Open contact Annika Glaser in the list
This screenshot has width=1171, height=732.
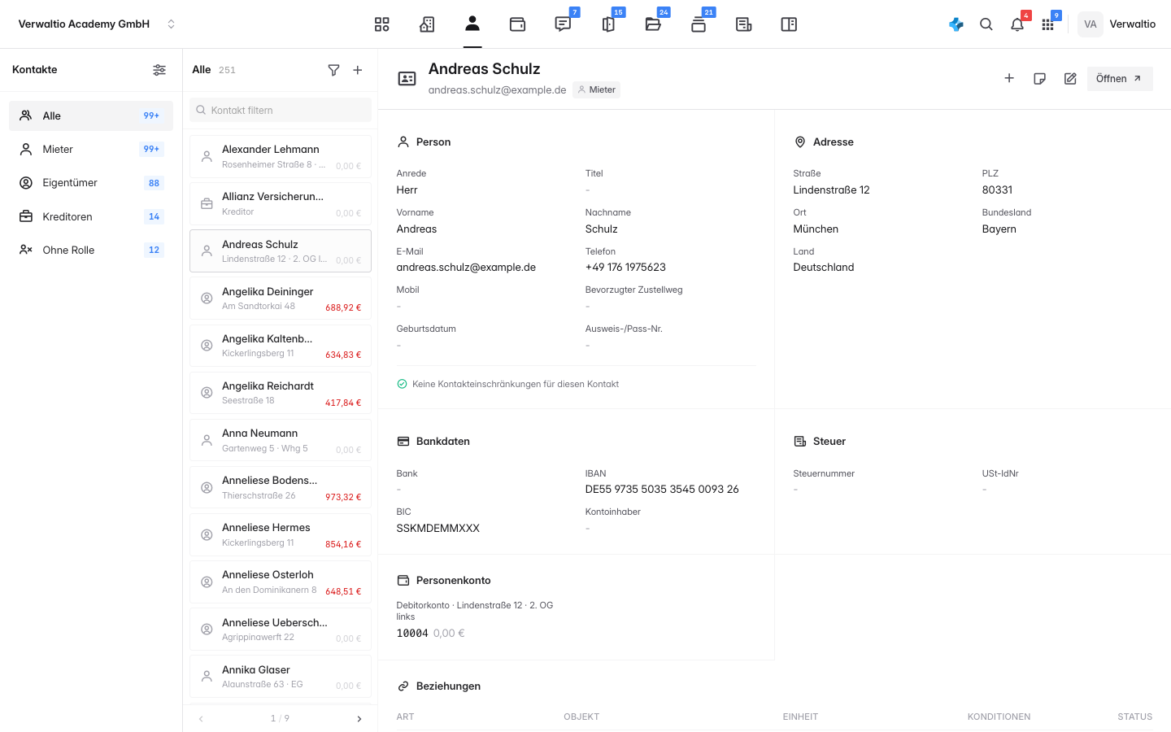click(x=281, y=677)
